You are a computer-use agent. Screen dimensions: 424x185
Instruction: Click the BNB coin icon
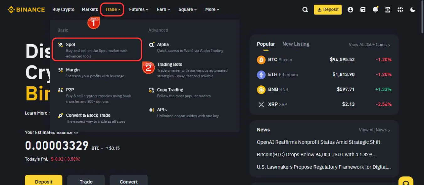click(261, 90)
